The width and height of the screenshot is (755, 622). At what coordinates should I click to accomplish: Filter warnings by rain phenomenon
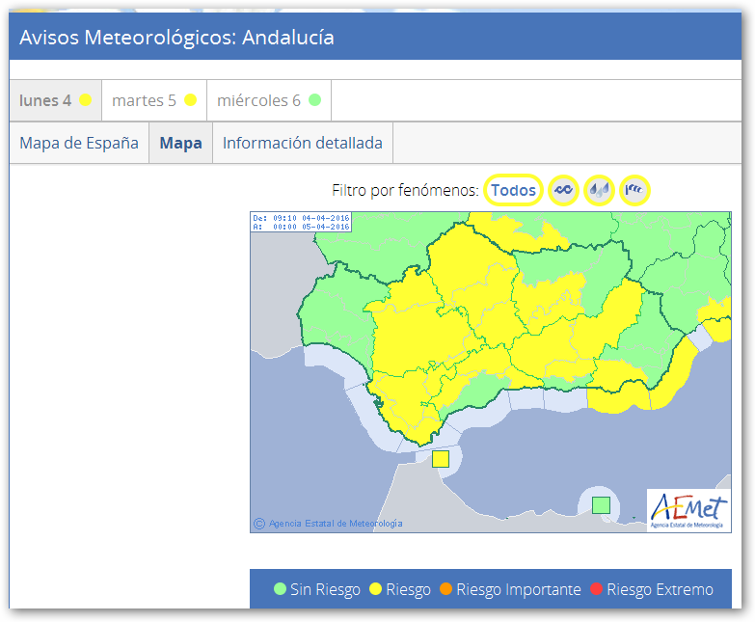pos(599,190)
